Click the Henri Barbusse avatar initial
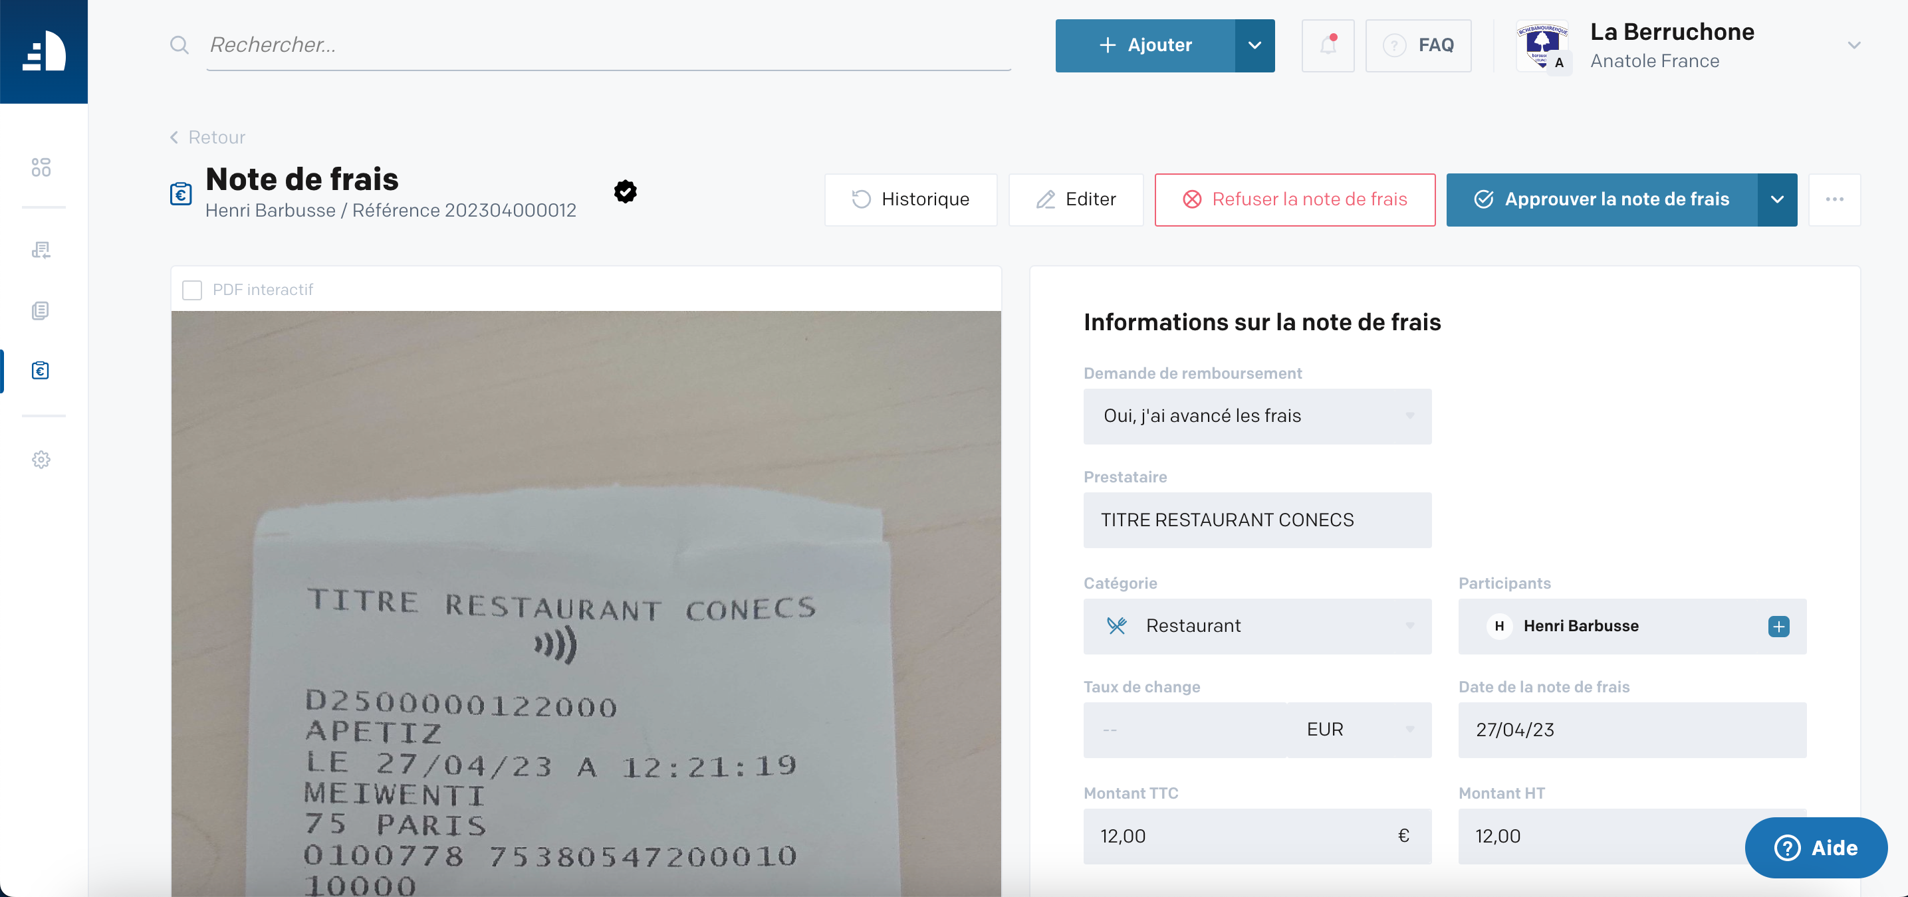The image size is (1908, 897). point(1499,626)
